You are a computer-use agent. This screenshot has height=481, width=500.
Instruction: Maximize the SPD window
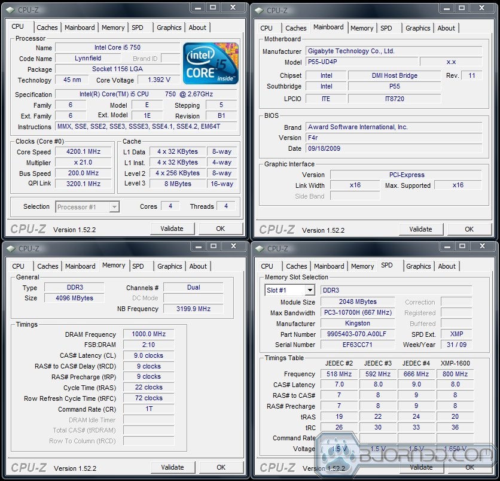pos(462,246)
